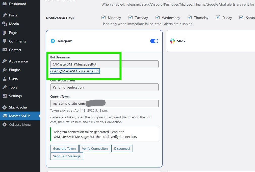
Task: Collapse the admin menu
Action: pyautogui.click(x=20, y=125)
